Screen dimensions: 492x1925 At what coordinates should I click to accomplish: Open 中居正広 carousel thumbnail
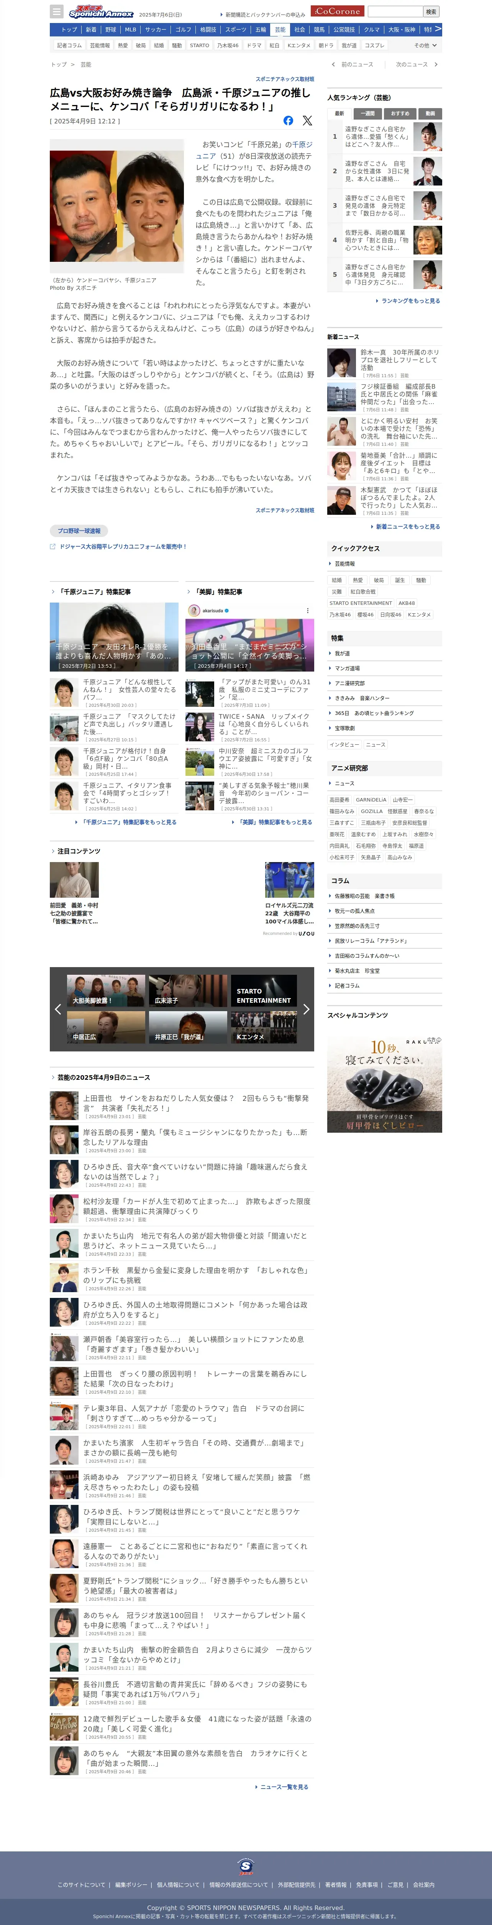[106, 1028]
